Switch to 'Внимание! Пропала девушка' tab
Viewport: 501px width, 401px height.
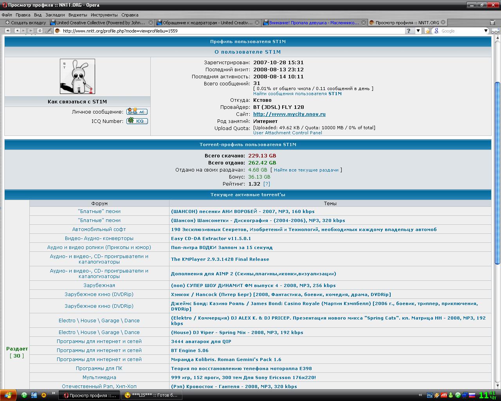(x=314, y=23)
